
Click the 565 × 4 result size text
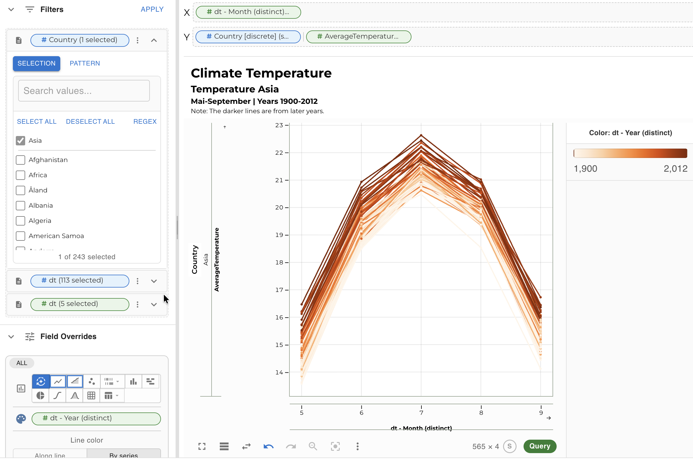(x=486, y=447)
